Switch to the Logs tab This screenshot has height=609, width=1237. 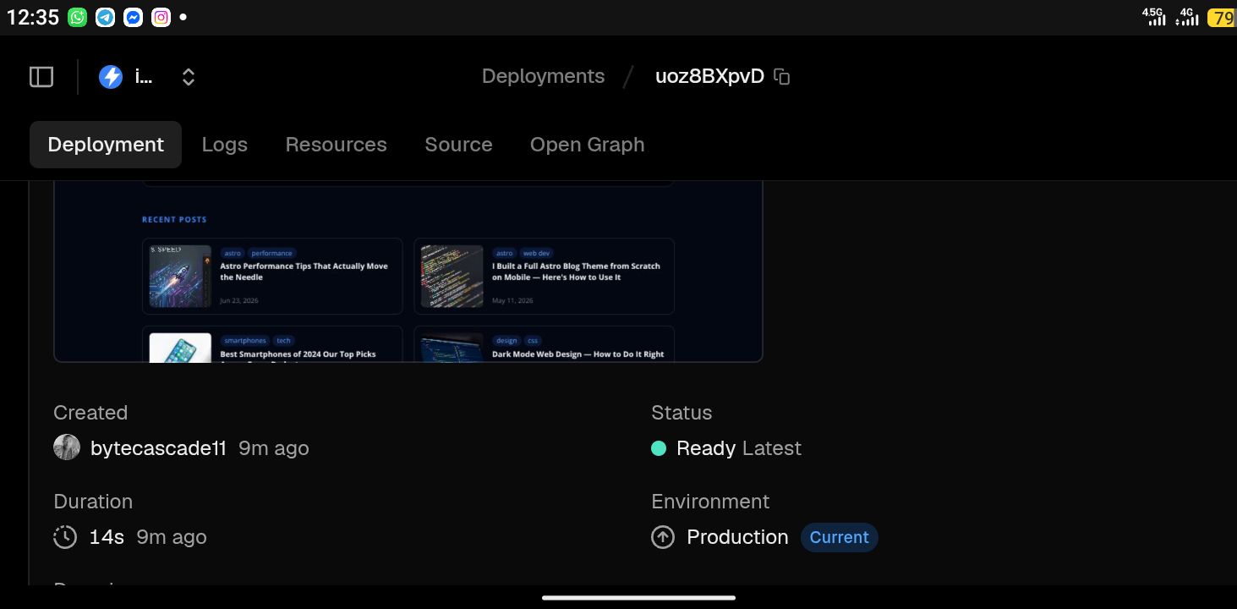225,145
